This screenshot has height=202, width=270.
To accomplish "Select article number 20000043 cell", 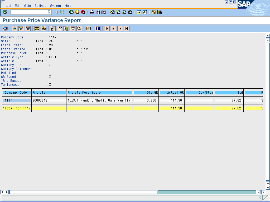I will click(49, 100).
